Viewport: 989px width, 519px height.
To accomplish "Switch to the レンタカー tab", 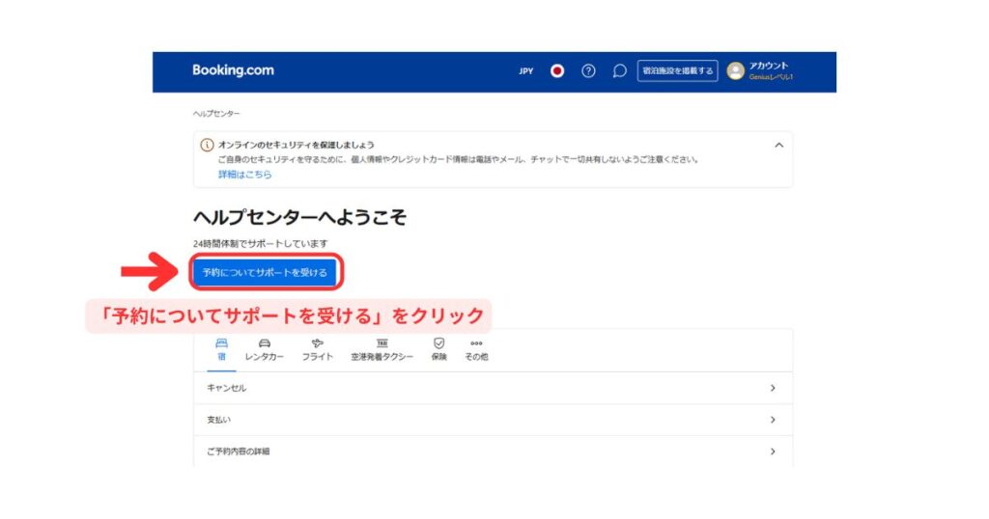I will (x=265, y=350).
